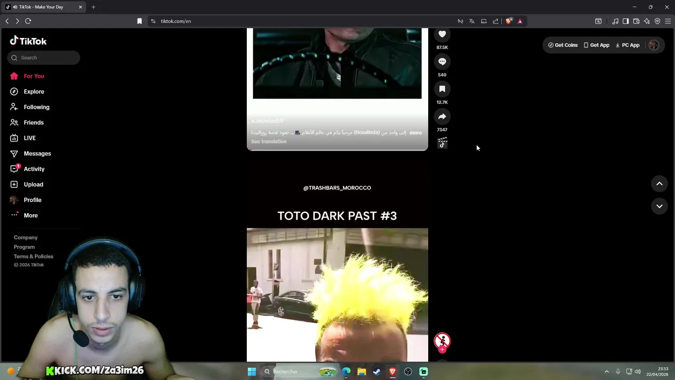Follow the creator via avatar plus button
675x380 pixels.
tap(442, 349)
